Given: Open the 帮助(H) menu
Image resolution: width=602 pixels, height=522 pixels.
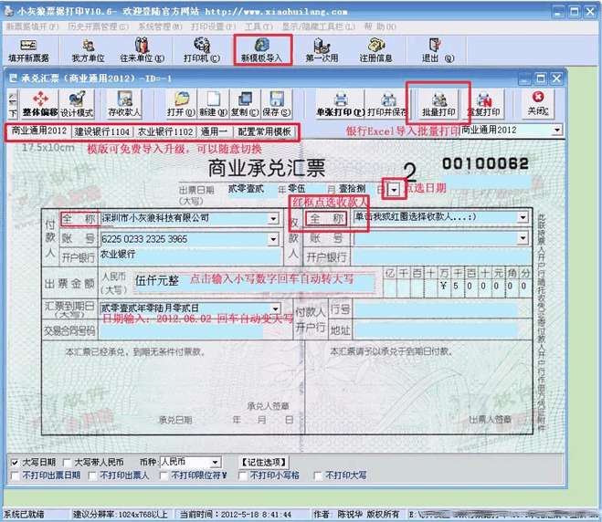Looking at the screenshot, I should (x=380, y=26).
